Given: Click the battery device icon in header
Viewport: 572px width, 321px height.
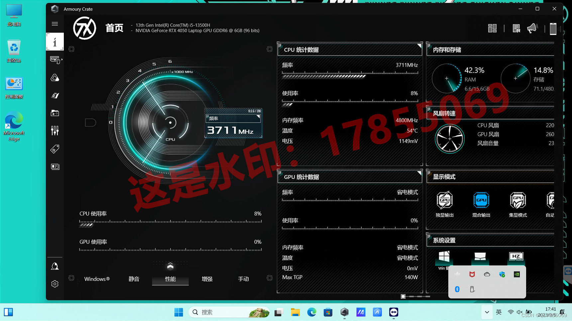Looking at the screenshot, I should pyautogui.click(x=553, y=29).
